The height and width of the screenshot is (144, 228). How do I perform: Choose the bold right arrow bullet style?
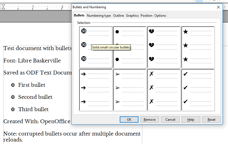[96, 90]
